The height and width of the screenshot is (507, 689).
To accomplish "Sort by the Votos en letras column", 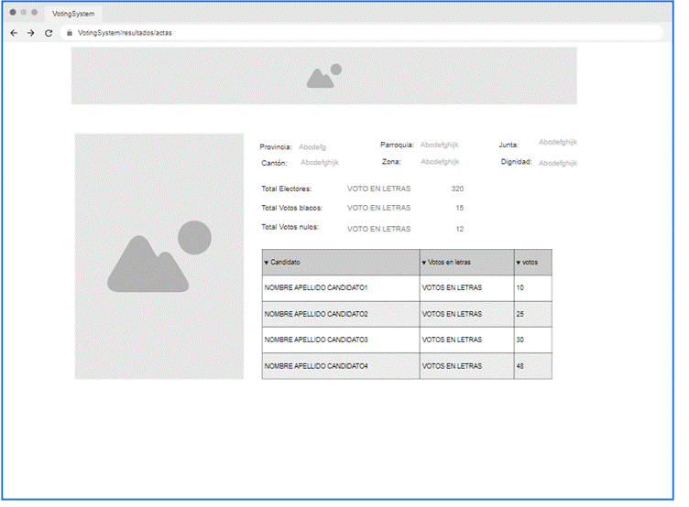I will coord(465,263).
